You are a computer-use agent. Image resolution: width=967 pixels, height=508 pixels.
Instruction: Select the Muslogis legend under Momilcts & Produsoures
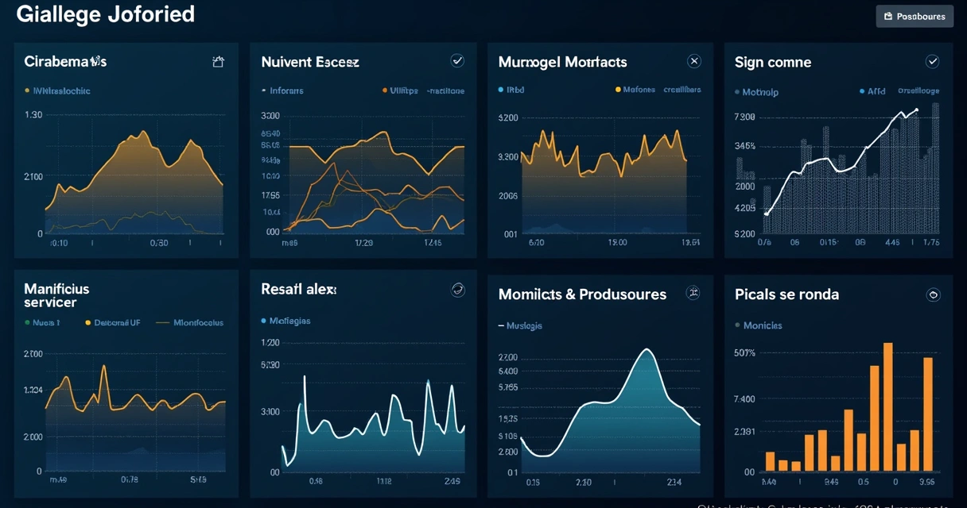click(525, 325)
